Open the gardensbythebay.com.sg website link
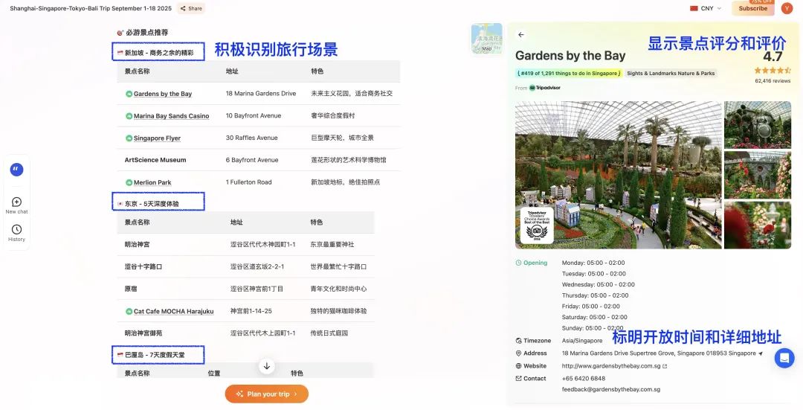803x410 pixels. pos(614,366)
